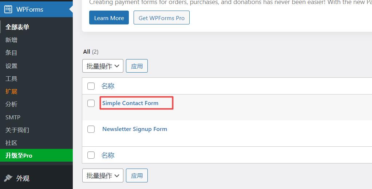Image resolution: width=372 pixels, height=189 pixels.
Task: Open the Simple Contact Form link
Action: (x=130, y=103)
